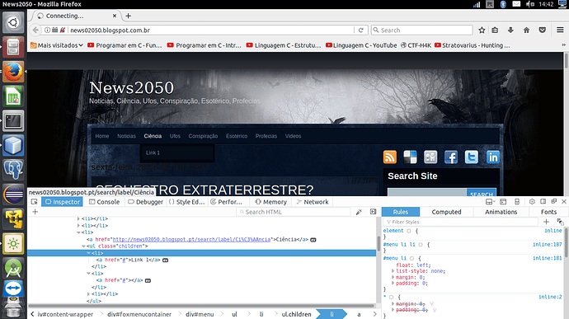Toggle the #menu li rule selector highlighter
The height and width of the screenshot is (319, 569).
click(411, 258)
